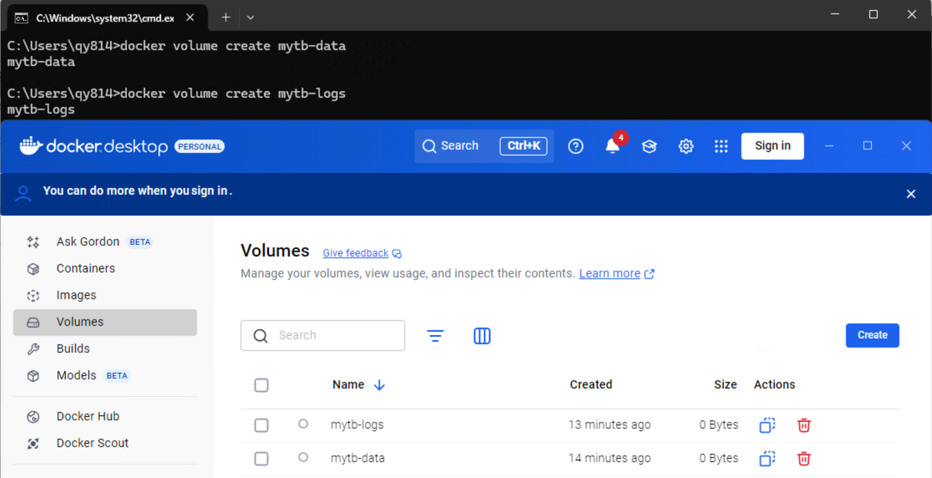Screen dimensions: 932x478
Task: Click the Give feedback speech icon
Action: tap(397, 253)
